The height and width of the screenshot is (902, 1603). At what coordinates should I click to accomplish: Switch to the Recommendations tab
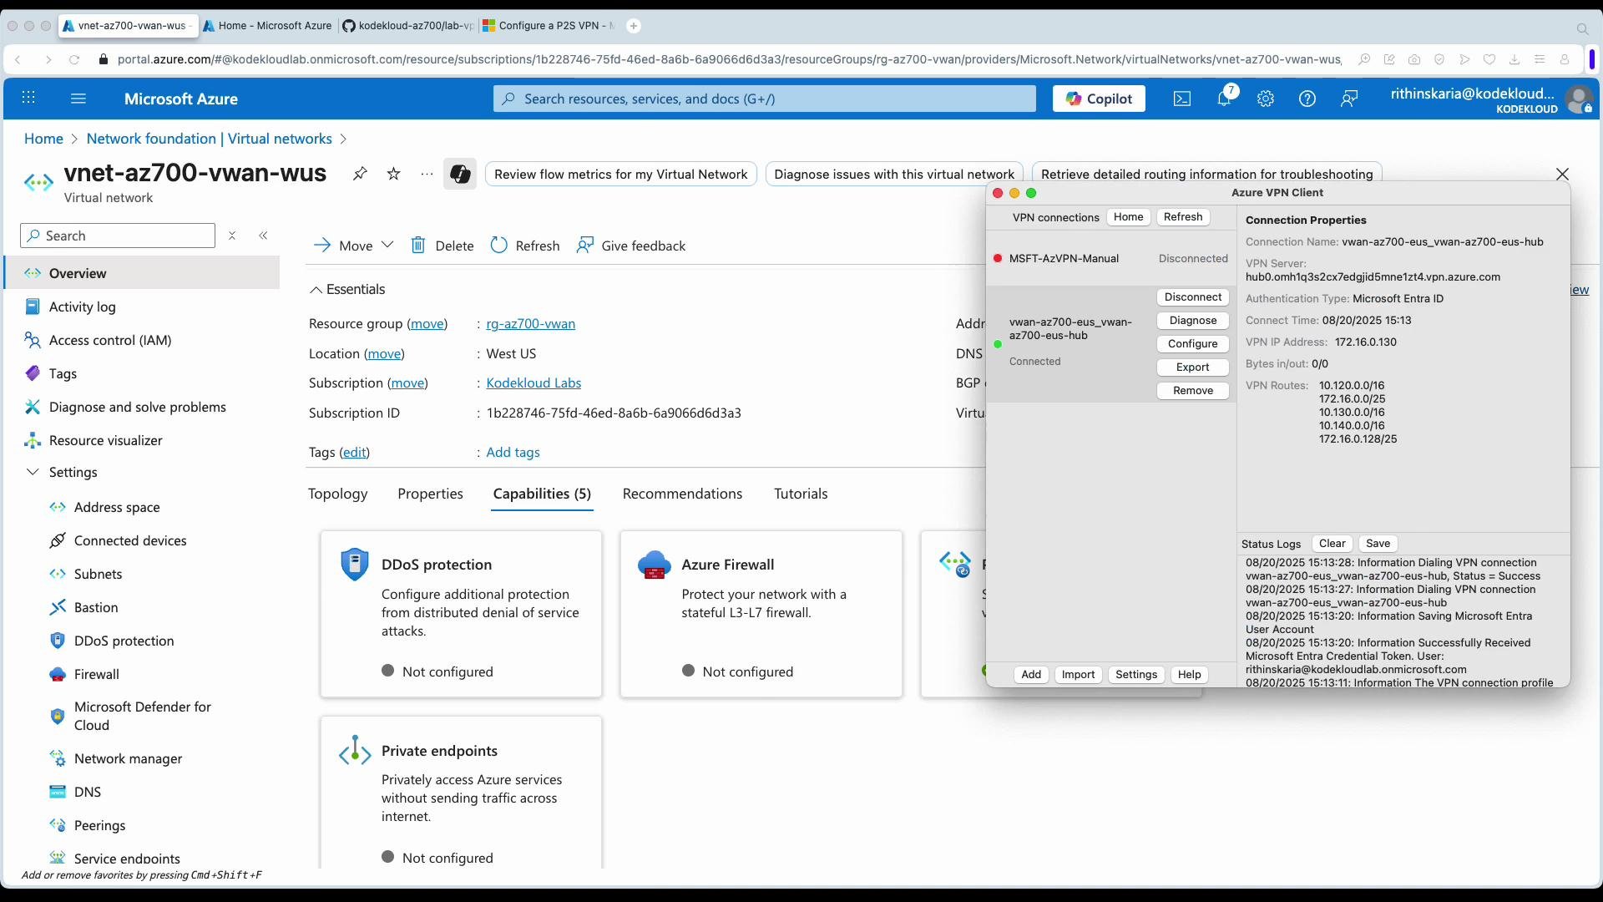[682, 494]
